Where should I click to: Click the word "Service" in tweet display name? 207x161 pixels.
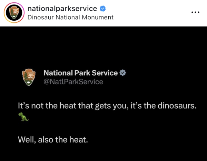click(x=105, y=73)
